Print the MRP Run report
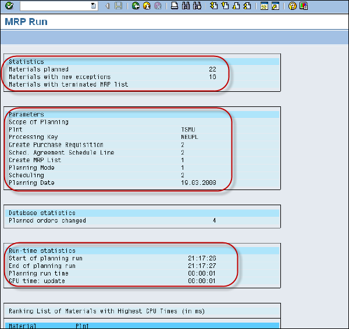Image resolution: width=349 pixels, height=329 pixels. 174,6
